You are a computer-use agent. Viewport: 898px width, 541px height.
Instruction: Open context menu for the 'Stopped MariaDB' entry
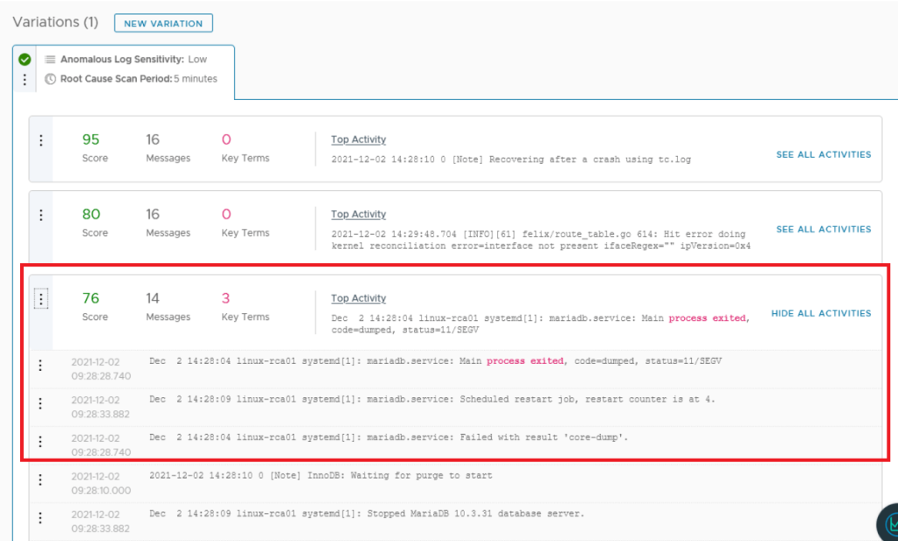coord(40,518)
